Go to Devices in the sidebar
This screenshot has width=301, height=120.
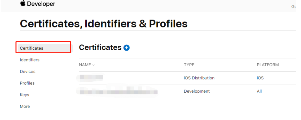pyautogui.click(x=28, y=71)
